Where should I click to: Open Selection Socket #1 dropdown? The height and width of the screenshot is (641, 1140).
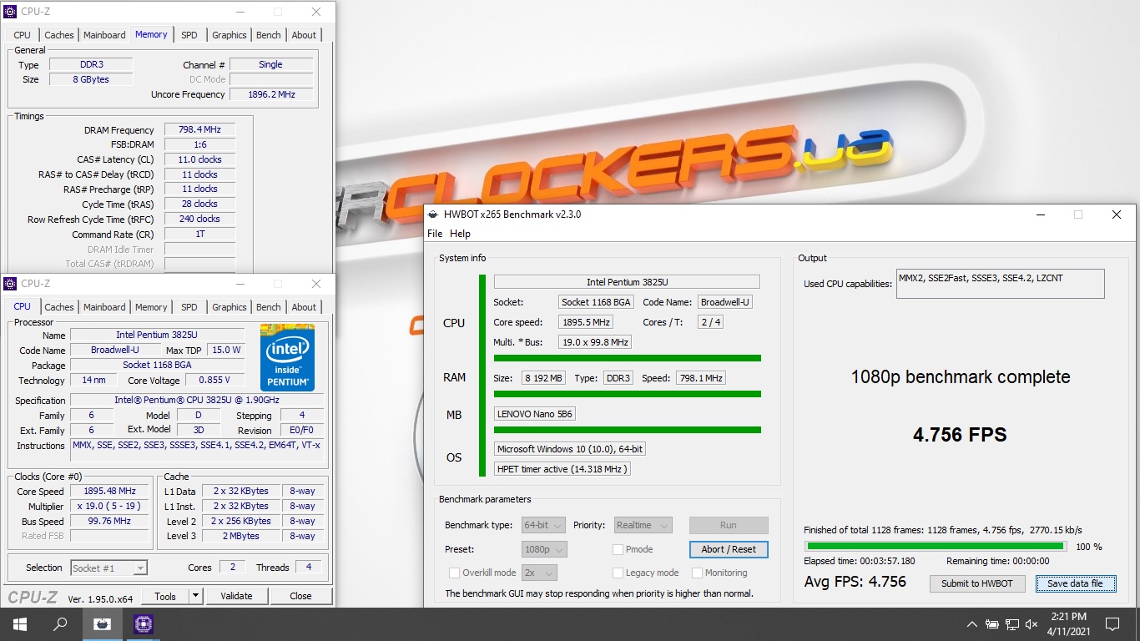pyautogui.click(x=109, y=568)
